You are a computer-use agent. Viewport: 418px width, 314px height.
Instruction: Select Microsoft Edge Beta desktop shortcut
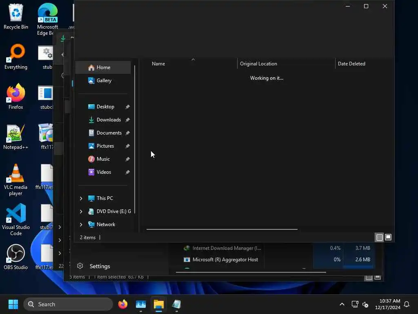(47, 20)
